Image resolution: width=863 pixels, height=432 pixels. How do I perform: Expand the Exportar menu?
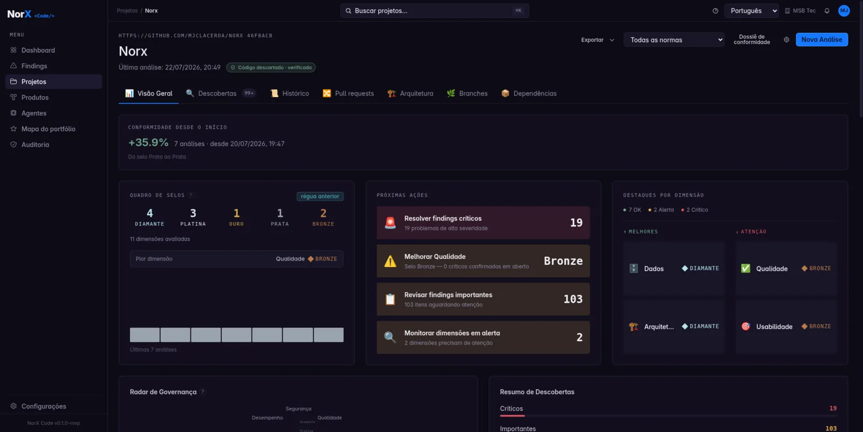pos(598,40)
